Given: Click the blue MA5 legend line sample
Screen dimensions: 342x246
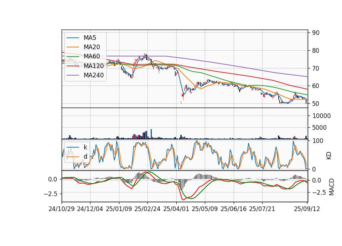Looking at the screenshot, I should coord(73,38).
